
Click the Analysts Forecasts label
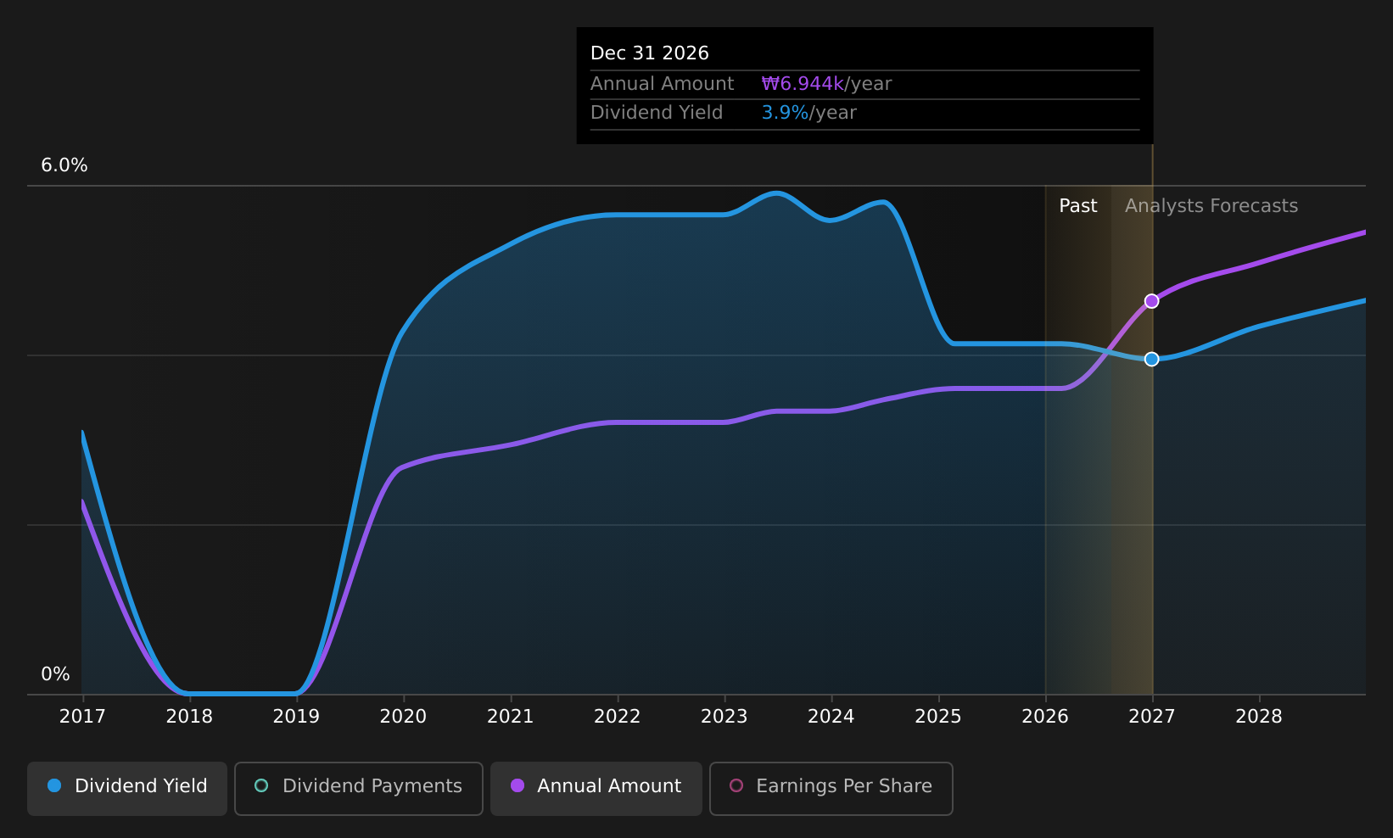(1211, 206)
